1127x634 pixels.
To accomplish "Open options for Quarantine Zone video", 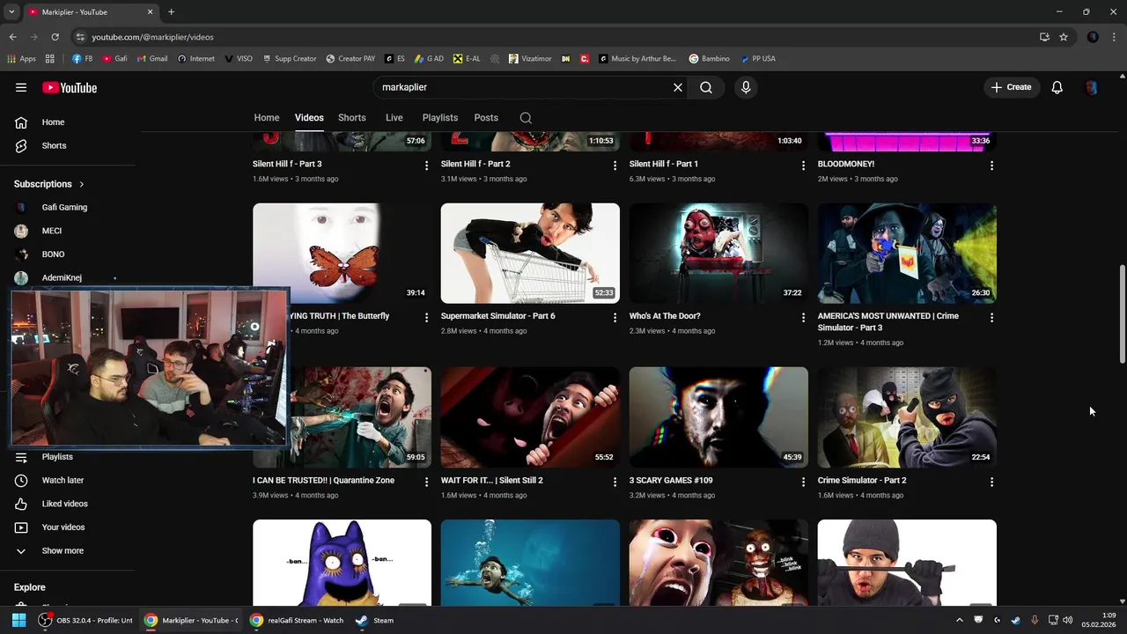I will [427, 483].
